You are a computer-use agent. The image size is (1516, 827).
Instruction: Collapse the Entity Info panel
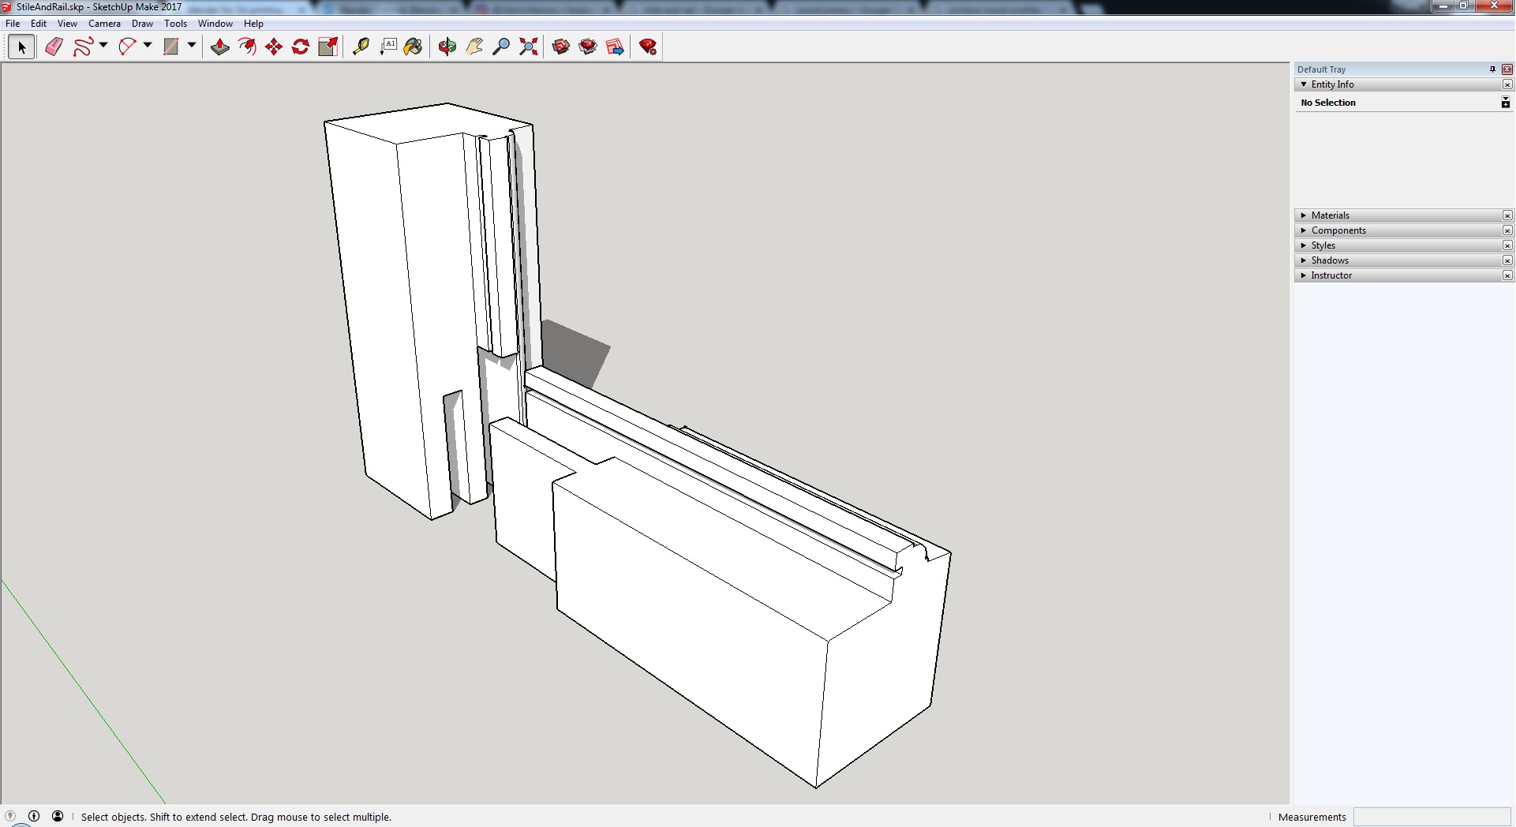click(1304, 84)
